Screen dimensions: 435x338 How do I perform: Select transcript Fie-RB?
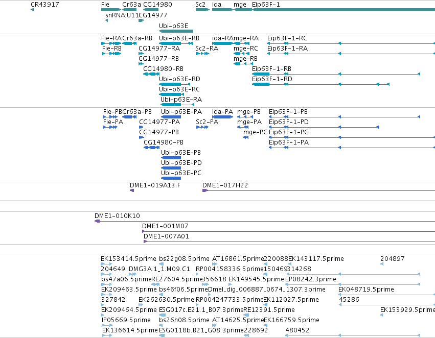[111, 48]
